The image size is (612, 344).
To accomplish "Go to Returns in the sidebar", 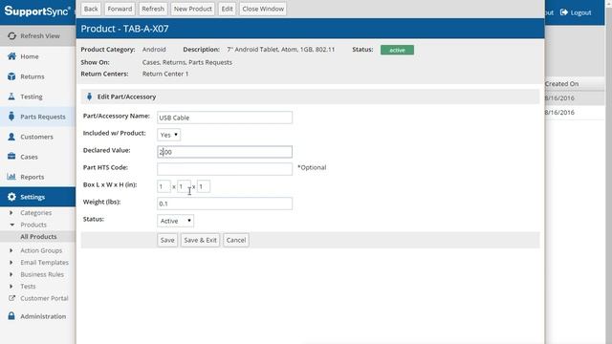I will tap(37, 76).
